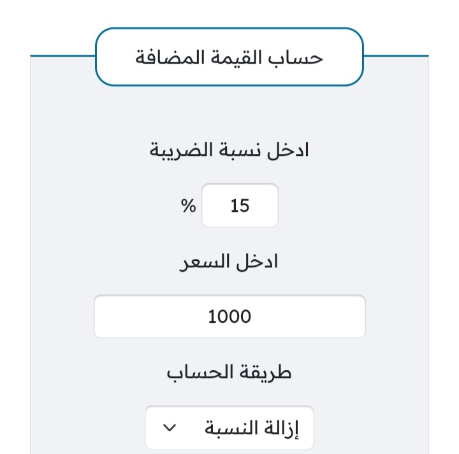Click the word حساب in the header
The width and height of the screenshot is (459, 454).
point(295,58)
